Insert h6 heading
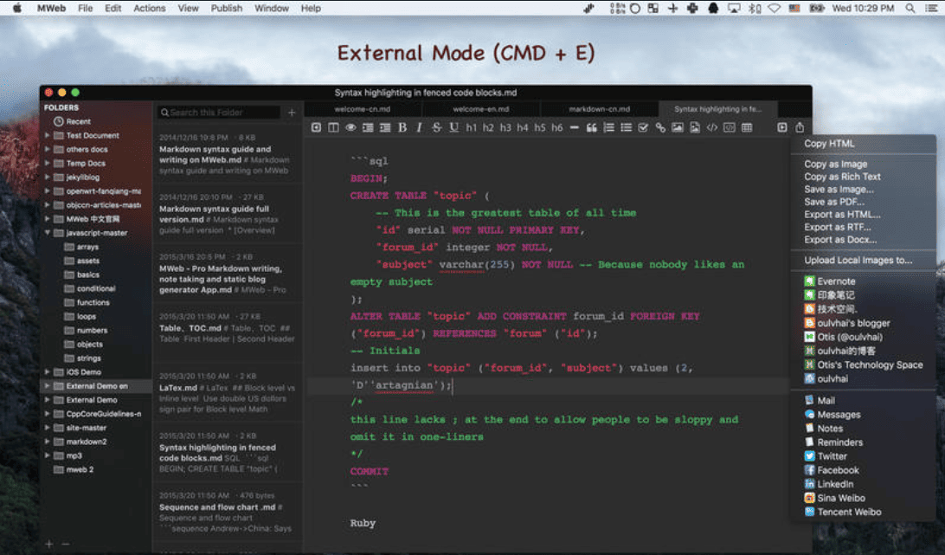Image resolution: width=945 pixels, height=555 pixels. (557, 127)
